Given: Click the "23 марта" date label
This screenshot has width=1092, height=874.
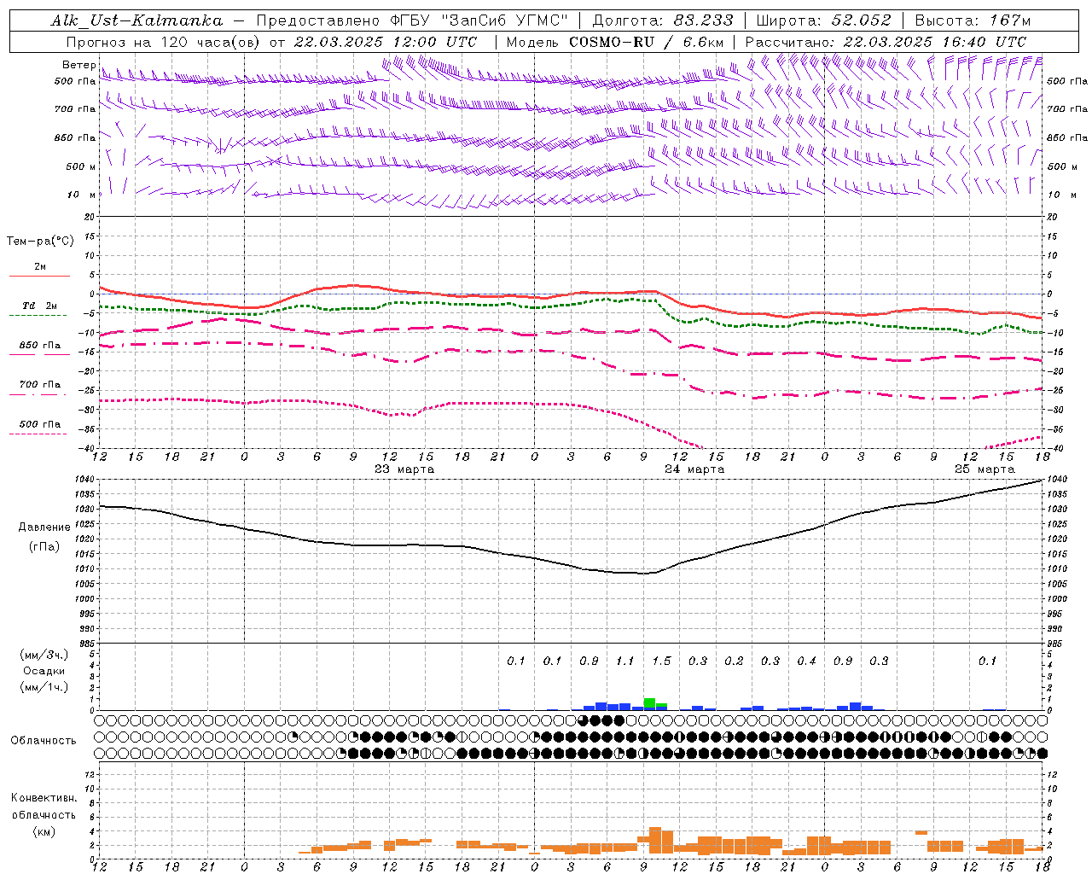Looking at the screenshot, I should (404, 469).
